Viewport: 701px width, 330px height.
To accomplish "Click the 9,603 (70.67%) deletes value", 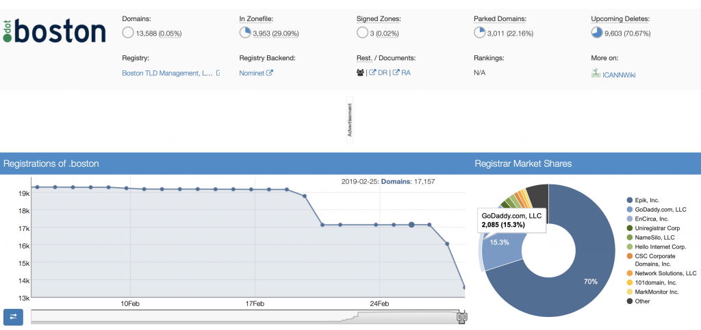I will click(x=628, y=33).
